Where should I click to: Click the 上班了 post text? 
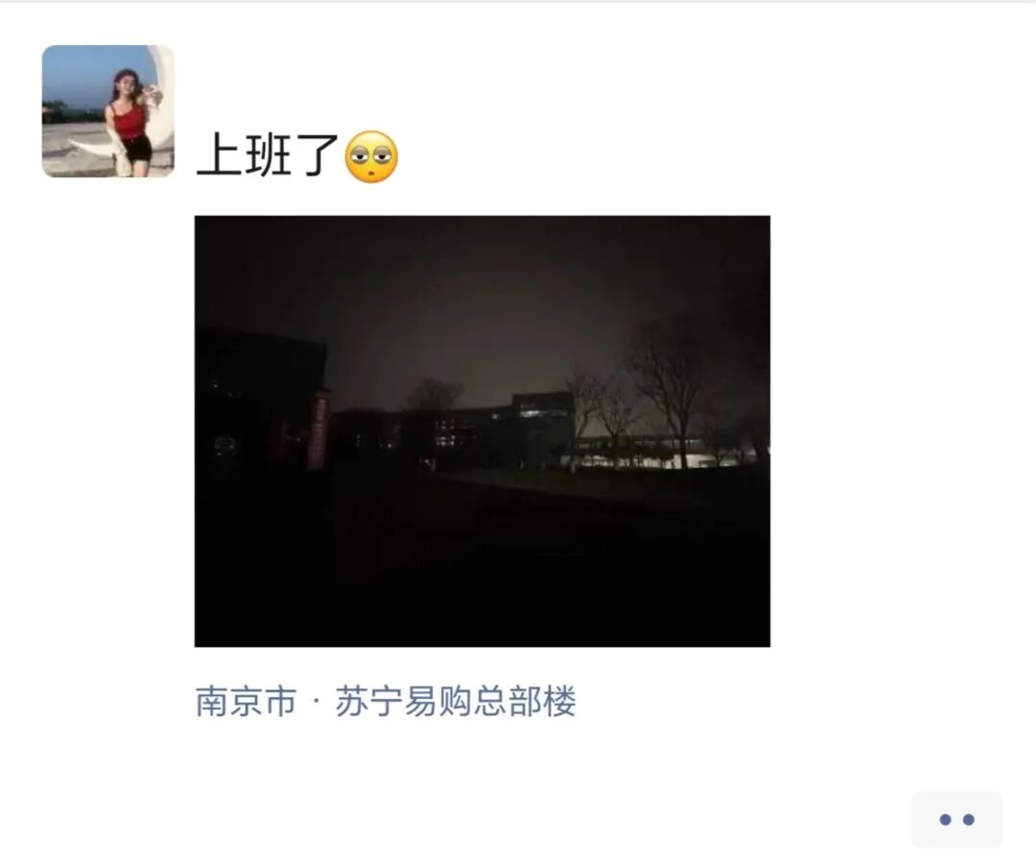coord(267,155)
